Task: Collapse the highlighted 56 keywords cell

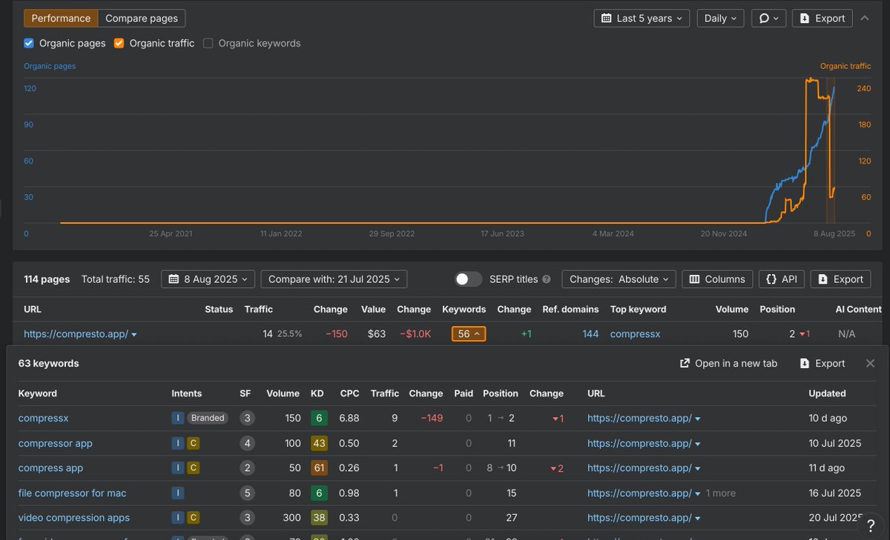Action: 468,334
